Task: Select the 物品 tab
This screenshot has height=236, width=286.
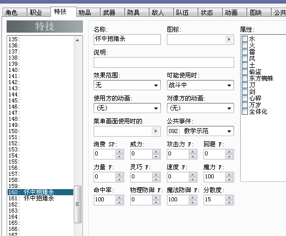Action: tap(88, 12)
